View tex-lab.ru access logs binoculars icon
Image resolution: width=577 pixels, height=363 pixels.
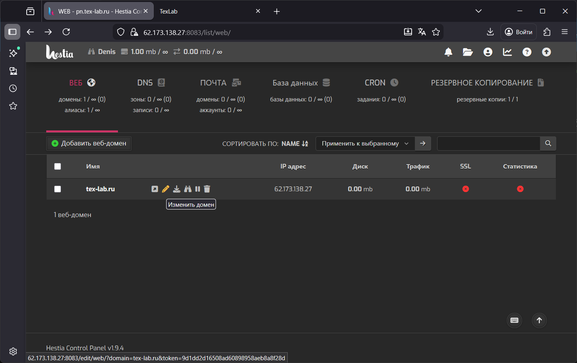tap(188, 189)
